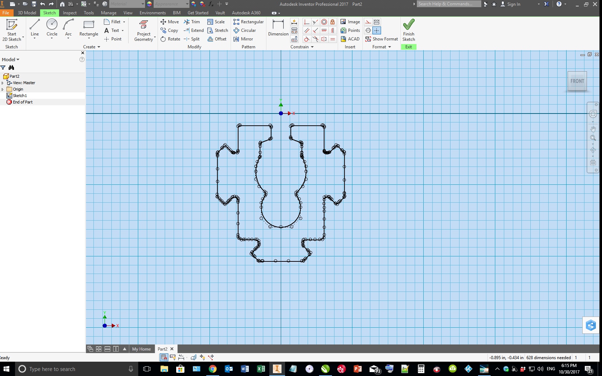Toggle slice graphics in the status bar
The image size is (602, 376).
(193, 357)
